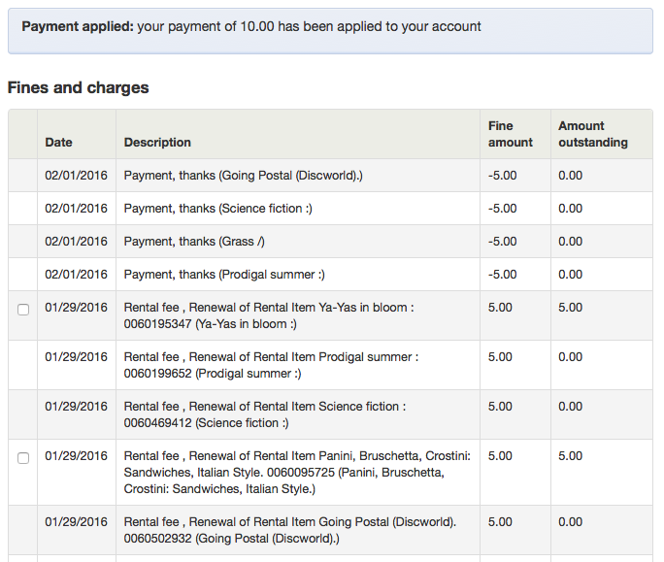Click the 5.00 outstanding amount for Ya-Yas
The width and height of the screenshot is (664, 562).
tap(570, 308)
